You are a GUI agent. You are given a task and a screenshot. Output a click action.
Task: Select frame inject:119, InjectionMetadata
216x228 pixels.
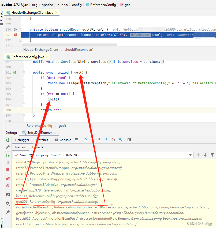point(113,224)
